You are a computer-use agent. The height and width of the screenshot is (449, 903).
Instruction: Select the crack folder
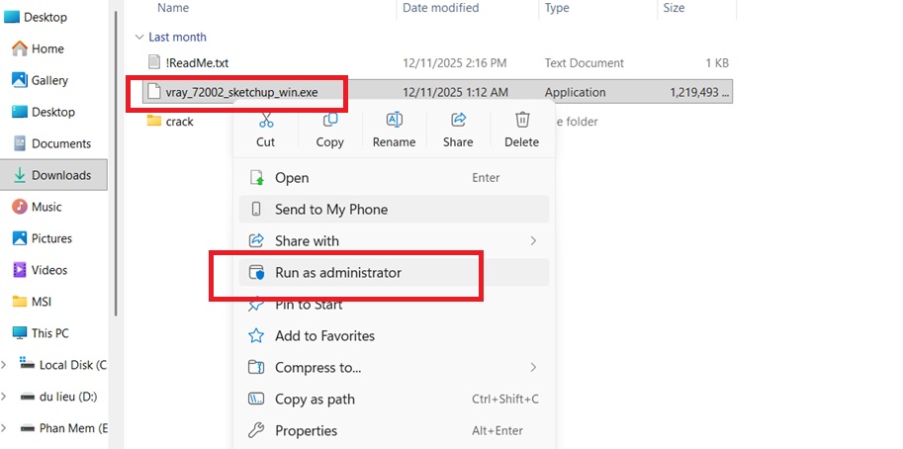179,122
